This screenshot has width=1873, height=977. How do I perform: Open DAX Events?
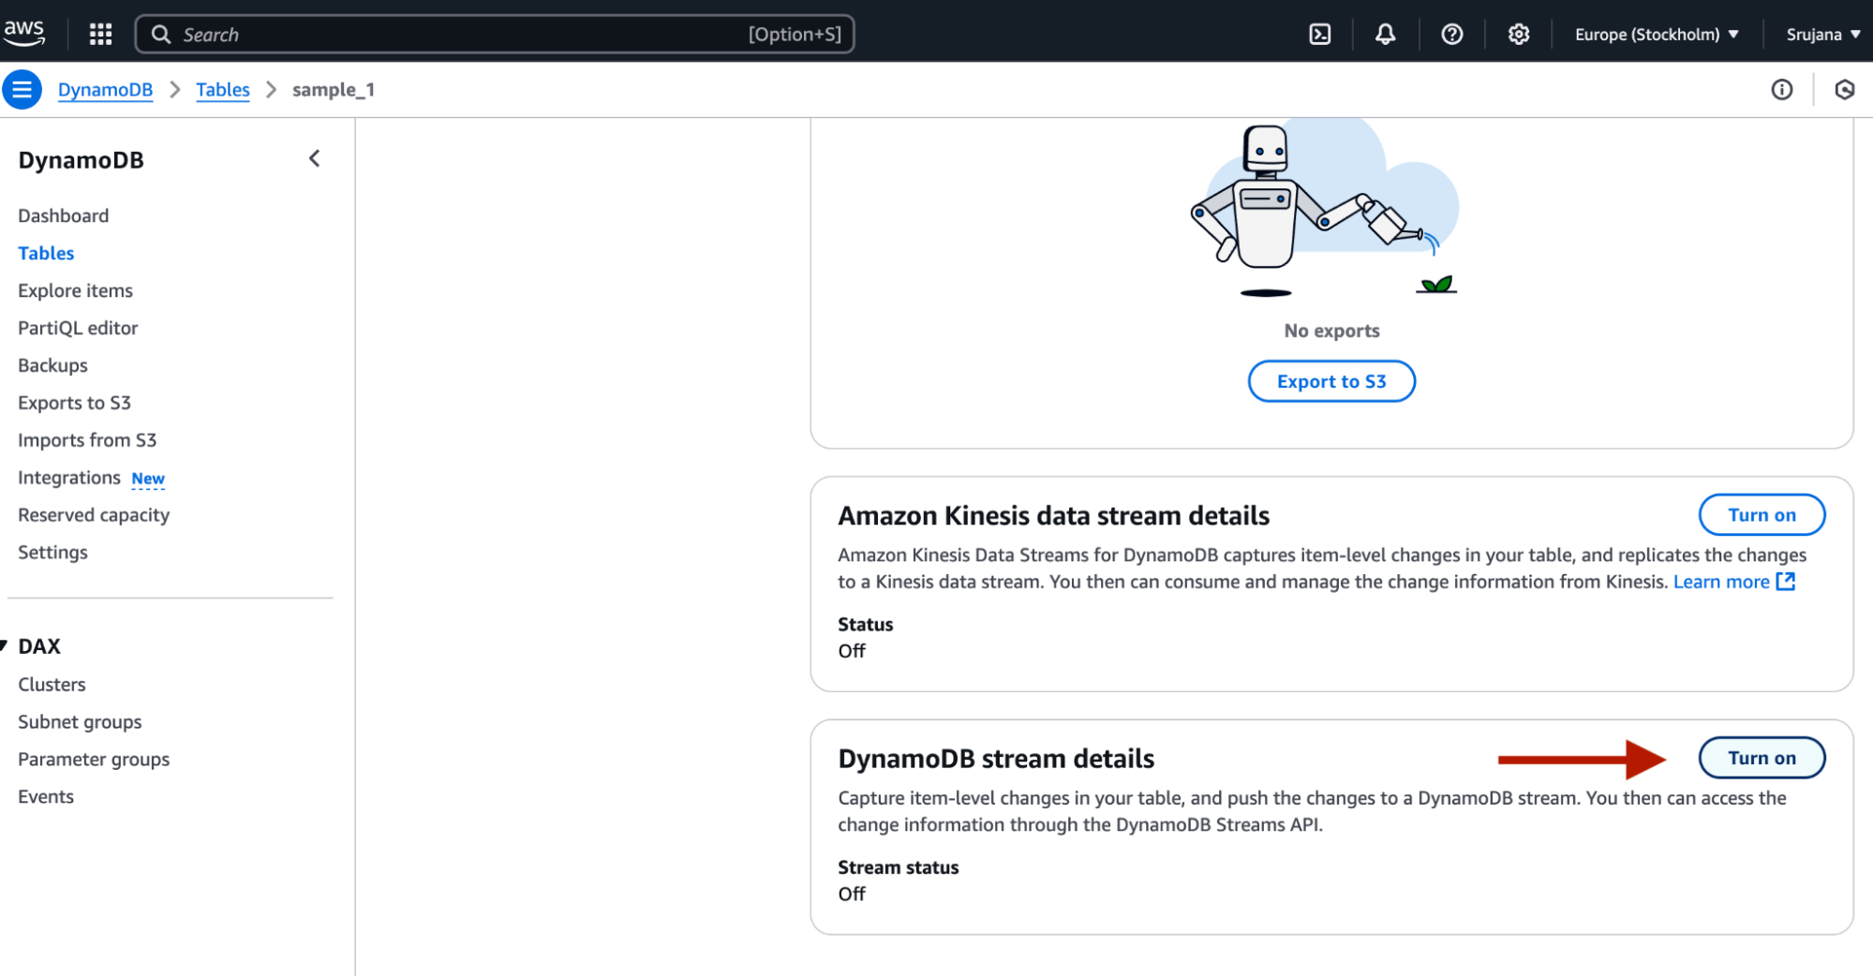coord(46,797)
